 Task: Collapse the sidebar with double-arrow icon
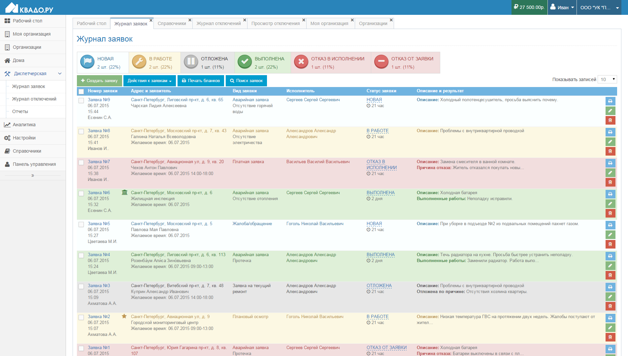pos(33,175)
